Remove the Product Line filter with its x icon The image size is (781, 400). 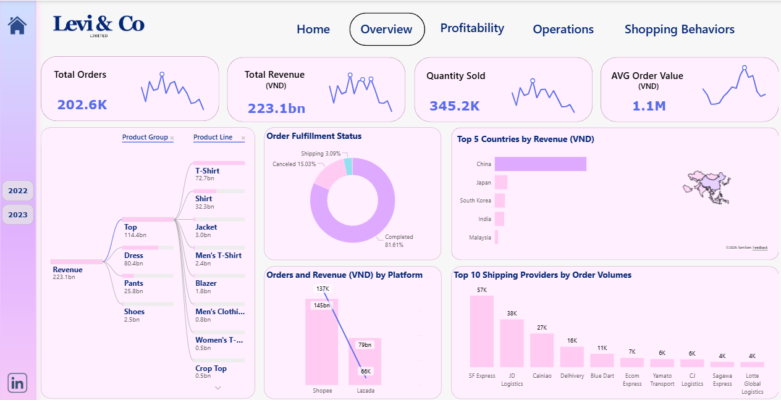click(x=243, y=138)
